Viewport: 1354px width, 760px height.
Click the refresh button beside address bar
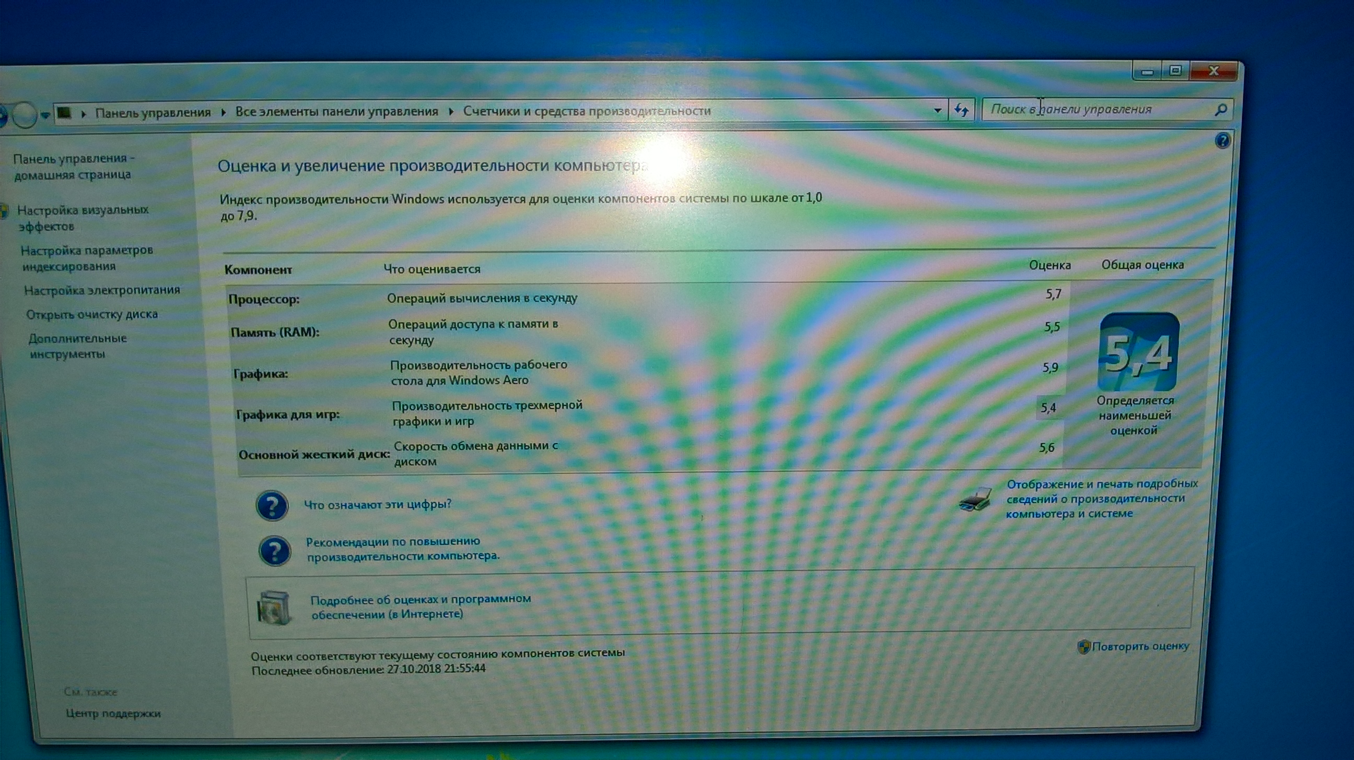click(961, 111)
